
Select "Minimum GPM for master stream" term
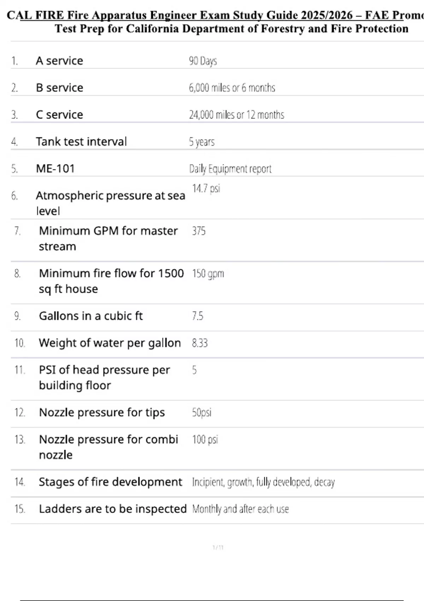(108, 238)
